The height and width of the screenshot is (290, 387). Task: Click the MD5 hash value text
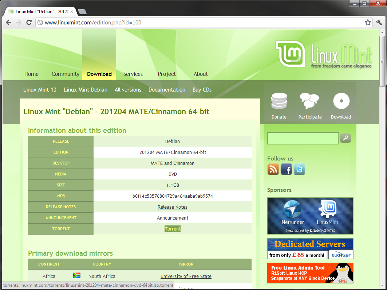tap(173, 196)
